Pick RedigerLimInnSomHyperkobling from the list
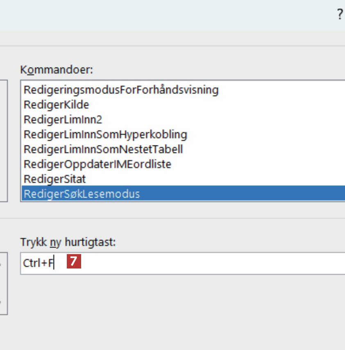The width and height of the screenshot is (345, 350). click(x=105, y=134)
